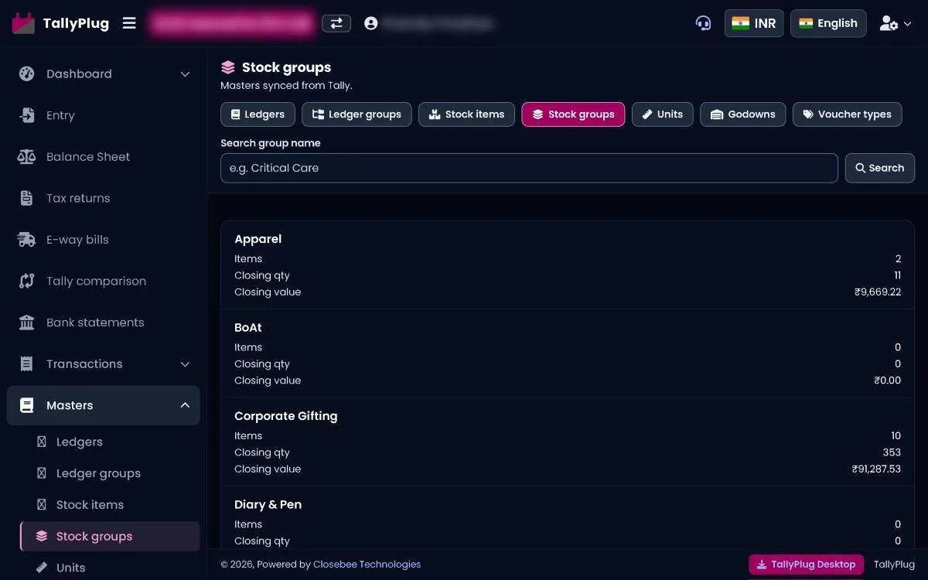The width and height of the screenshot is (928, 580).
Task: Open the Apparel stock group
Action: pos(568,265)
